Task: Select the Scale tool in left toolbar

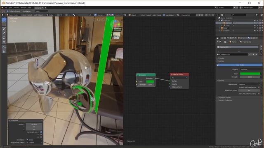Action: (x=4, y=42)
